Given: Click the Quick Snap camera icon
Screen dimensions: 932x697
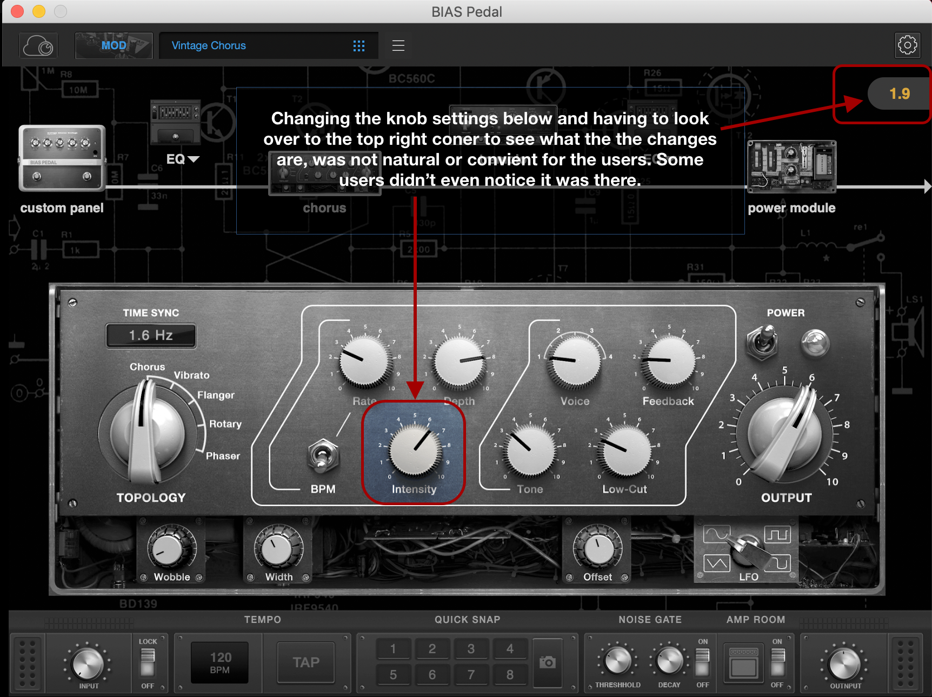Looking at the screenshot, I should pyautogui.click(x=547, y=662).
